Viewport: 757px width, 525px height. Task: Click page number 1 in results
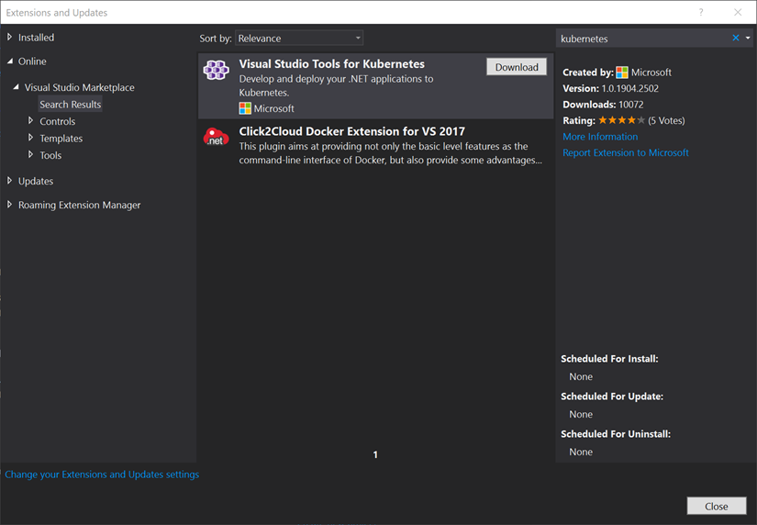click(375, 454)
